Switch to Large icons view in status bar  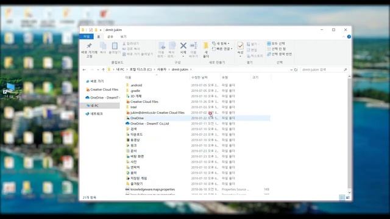point(348,197)
